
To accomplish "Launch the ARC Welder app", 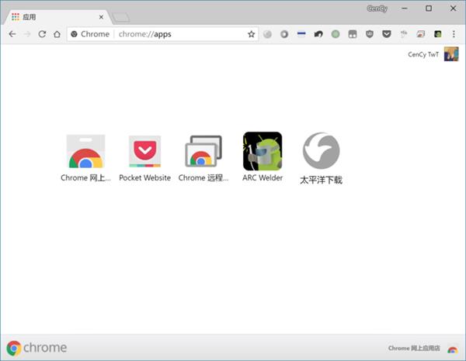I will click(x=263, y=151).
